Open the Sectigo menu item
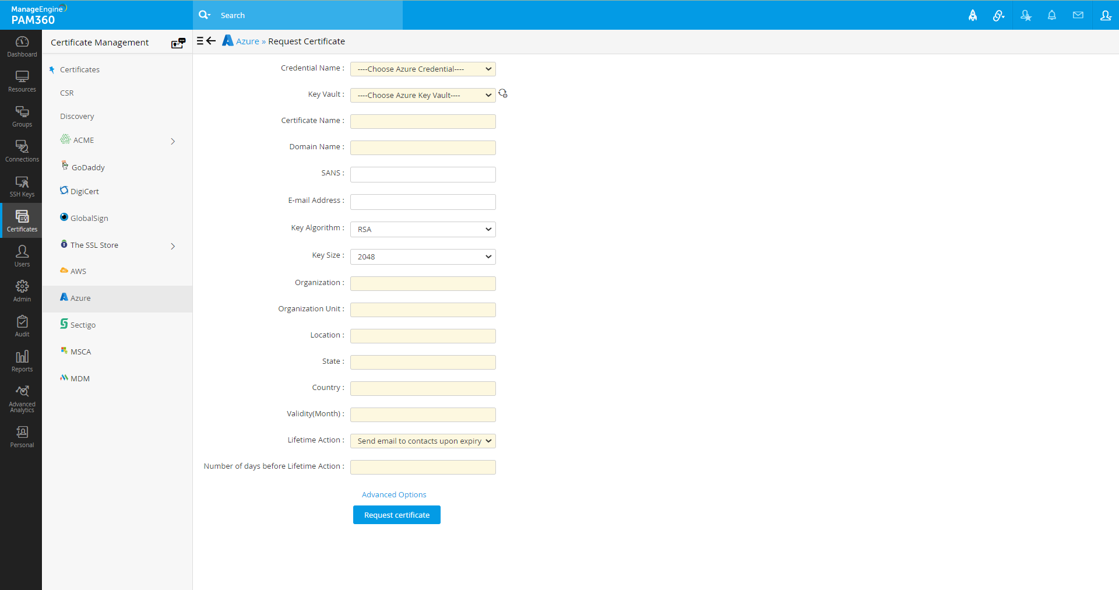 coord(83,324)
